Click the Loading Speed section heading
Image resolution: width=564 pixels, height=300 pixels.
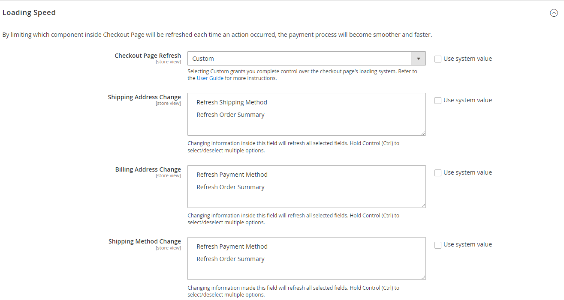point(29,13)
